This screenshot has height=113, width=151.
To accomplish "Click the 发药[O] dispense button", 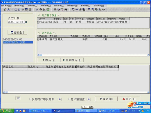I will coord(106,99).
